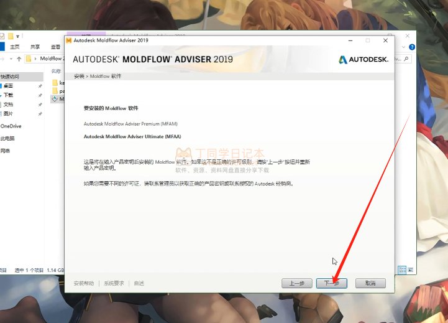Open the 系统要求 link
This screenshot has width=448, height=323.
[114, 283]
